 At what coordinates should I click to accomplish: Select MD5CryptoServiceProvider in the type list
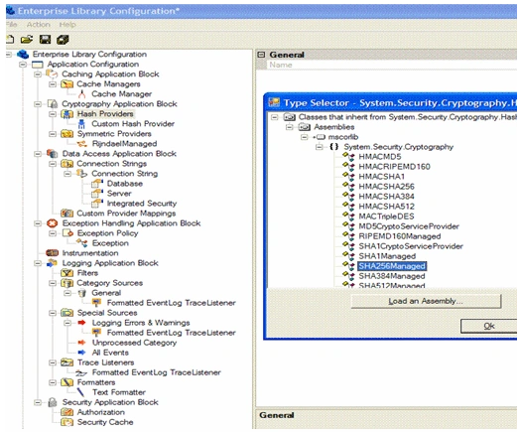409,226
